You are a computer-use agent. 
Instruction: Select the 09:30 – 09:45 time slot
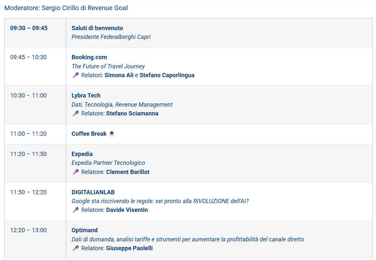point(29,28)
